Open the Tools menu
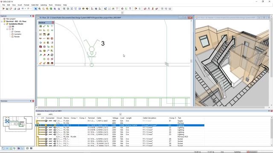Image resolution: width=273 pixels, height=153 pixels. (51, 5)
